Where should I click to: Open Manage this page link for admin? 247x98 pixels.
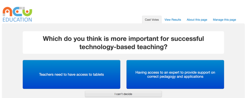point(224,20)
